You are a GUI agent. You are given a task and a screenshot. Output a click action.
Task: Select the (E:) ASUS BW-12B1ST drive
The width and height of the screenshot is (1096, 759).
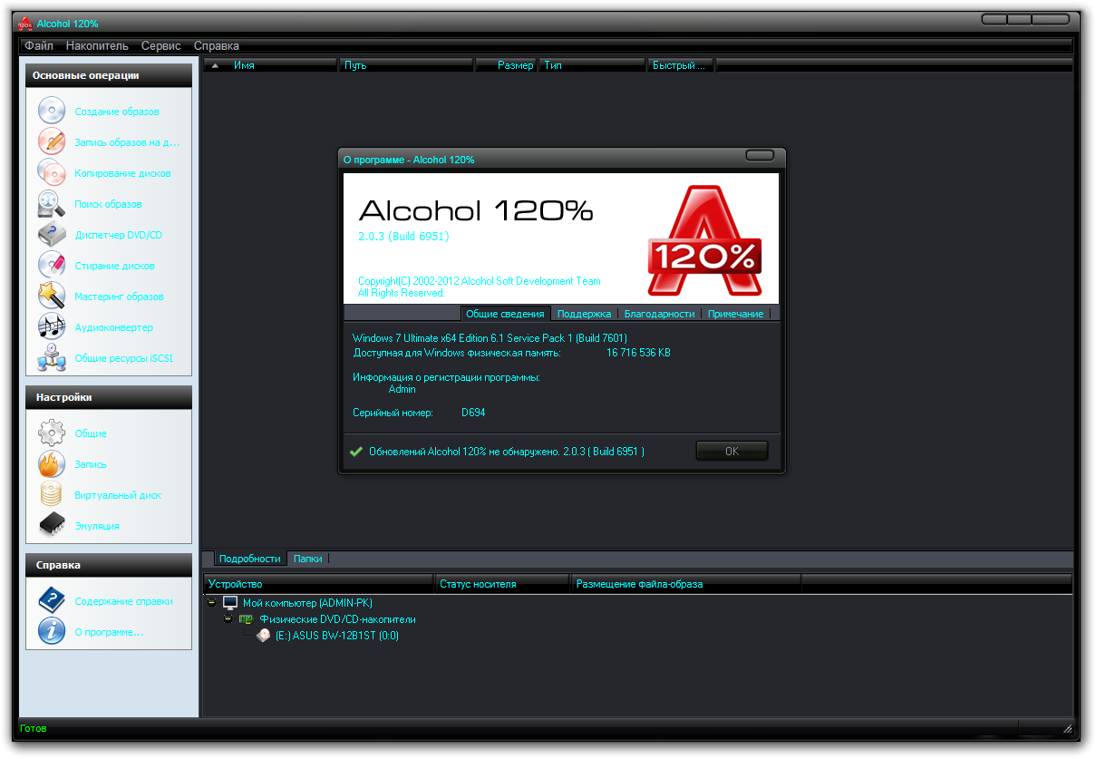click(337, 636)
